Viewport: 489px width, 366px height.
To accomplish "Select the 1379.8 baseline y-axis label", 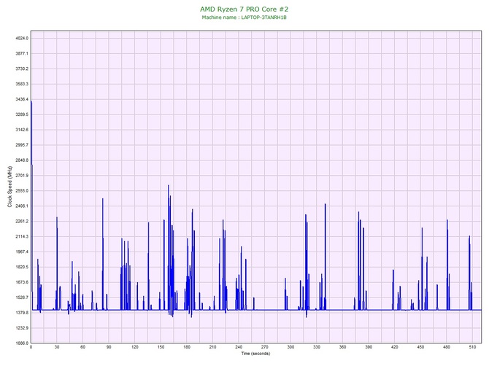I will (22, 313).
